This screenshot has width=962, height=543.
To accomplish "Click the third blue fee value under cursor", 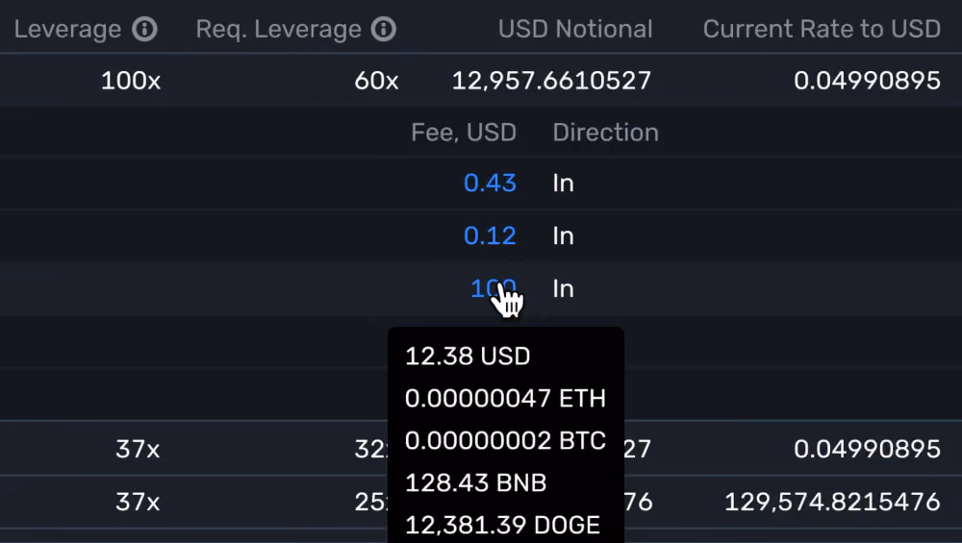I will [x=494, y=288].
